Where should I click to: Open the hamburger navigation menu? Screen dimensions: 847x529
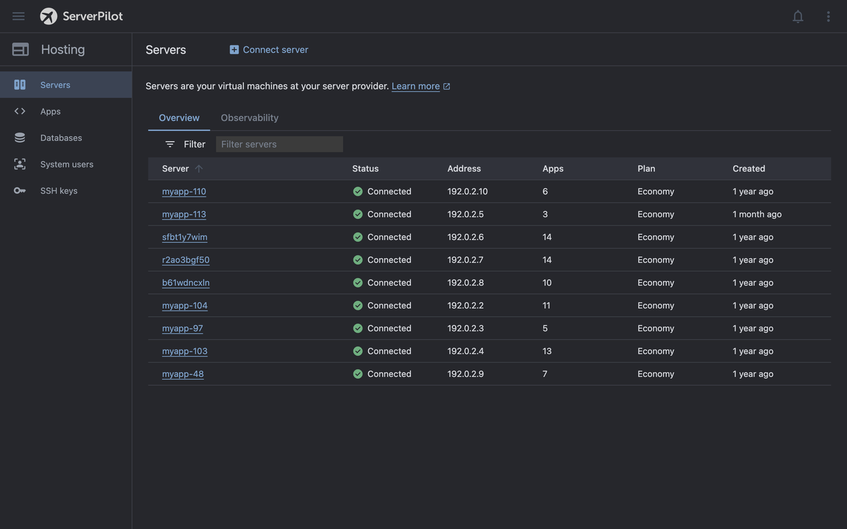19,16
